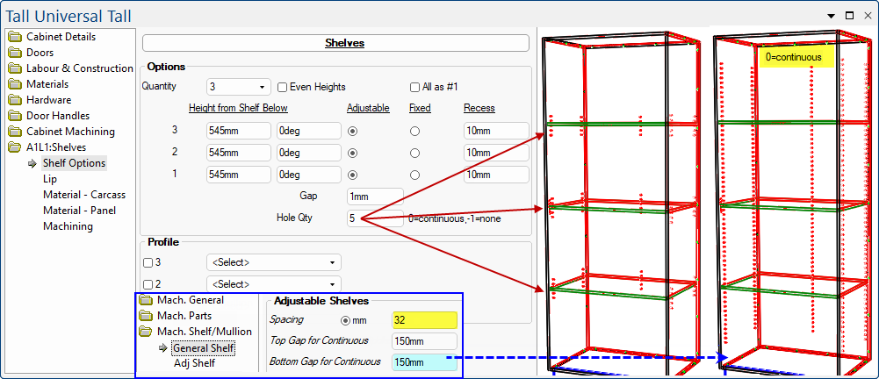This screenshot has width=879, height=379.
Task: Click the Shelves page header button
Action: pos(335,43)
